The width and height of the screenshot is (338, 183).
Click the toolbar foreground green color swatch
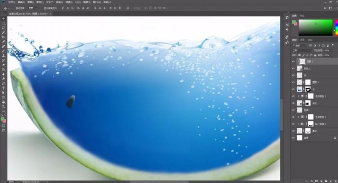2,119
